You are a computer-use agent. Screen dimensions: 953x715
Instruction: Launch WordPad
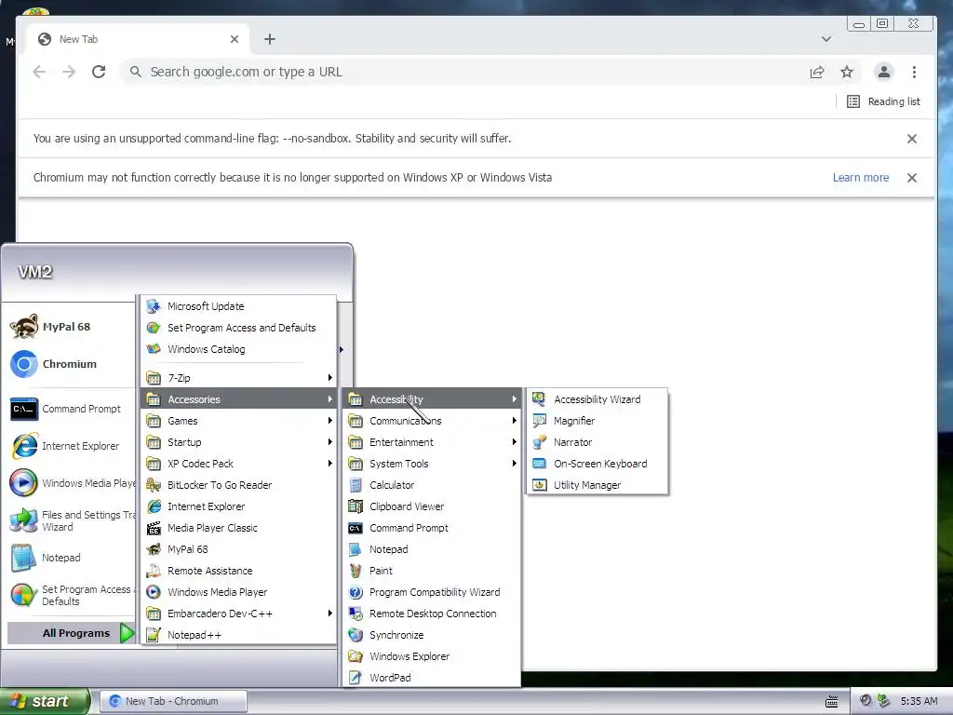pos(432,678)
